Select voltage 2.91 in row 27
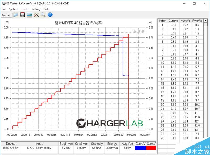 185,134
